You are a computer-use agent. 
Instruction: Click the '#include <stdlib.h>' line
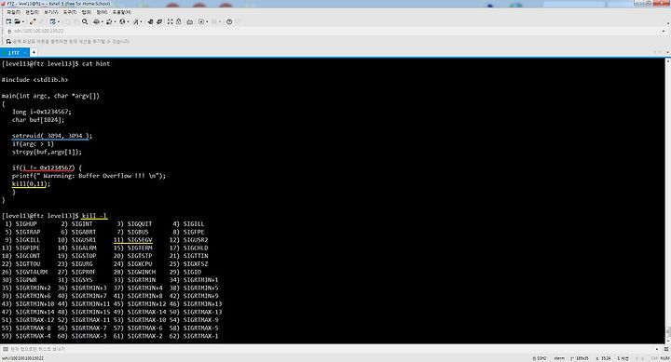34,80
